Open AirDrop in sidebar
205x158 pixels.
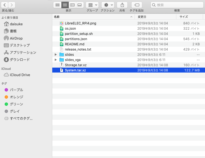(13, 38)
